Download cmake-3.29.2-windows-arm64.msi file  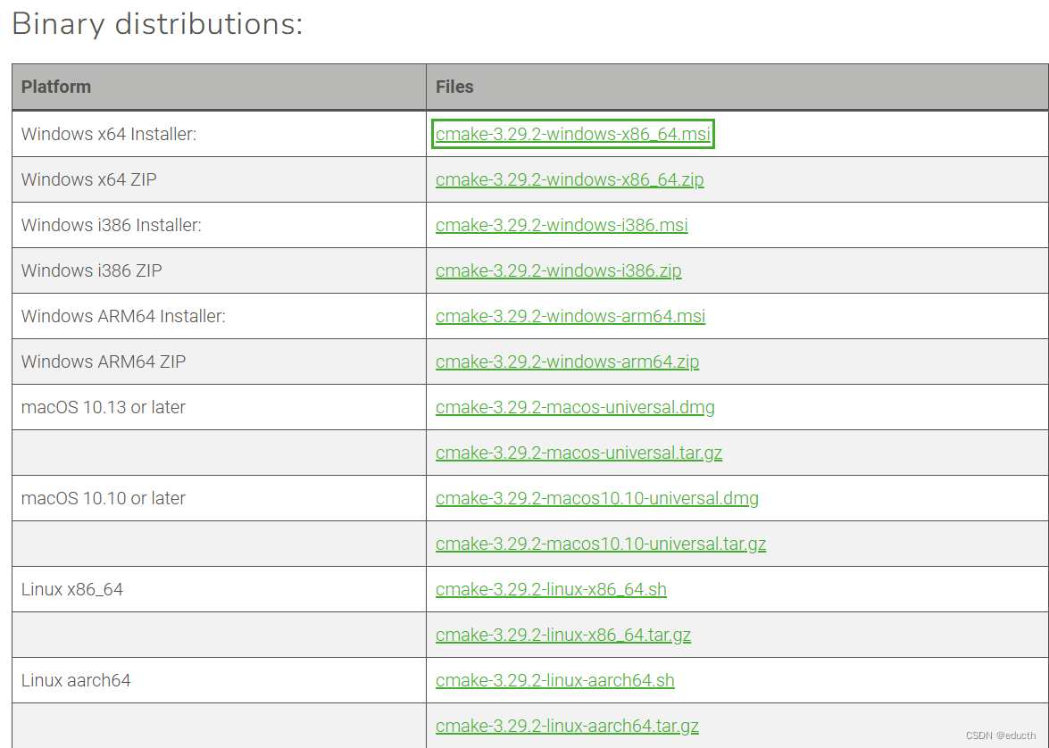(570, 316)
